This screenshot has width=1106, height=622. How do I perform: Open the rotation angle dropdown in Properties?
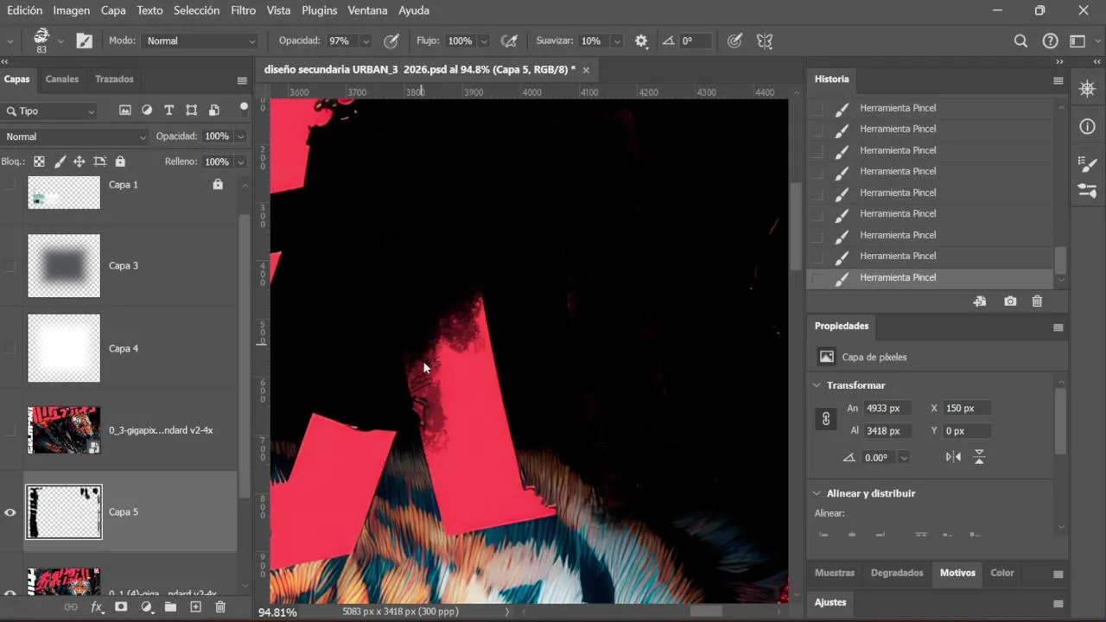pos(904,458)
